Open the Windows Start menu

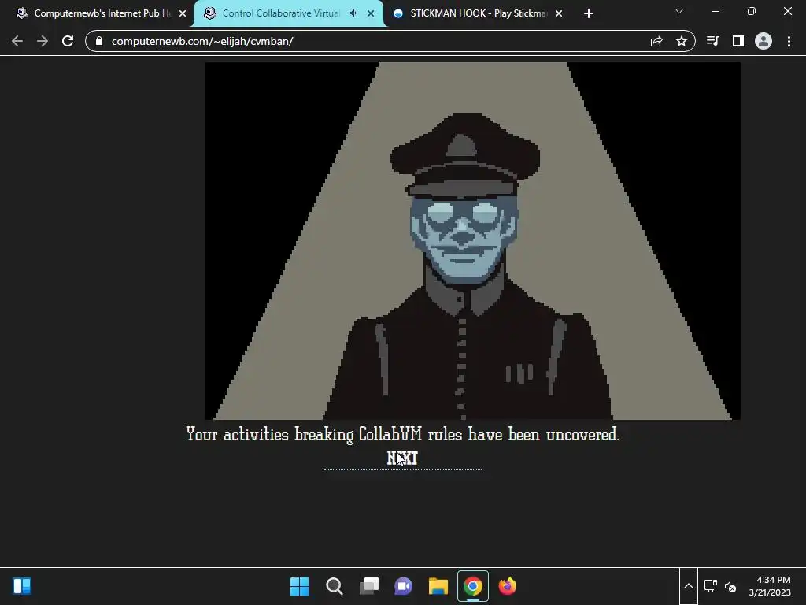tap(299, 586)
